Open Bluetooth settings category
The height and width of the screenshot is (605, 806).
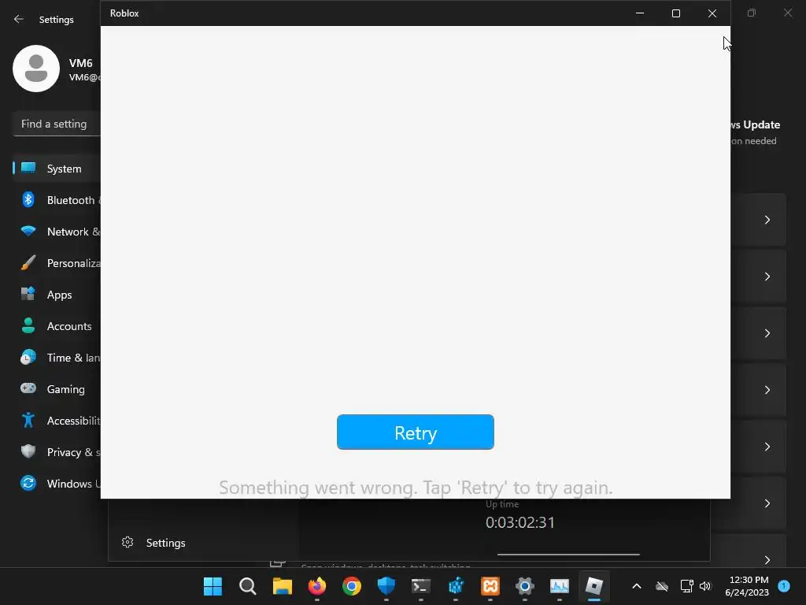[57, 199]
